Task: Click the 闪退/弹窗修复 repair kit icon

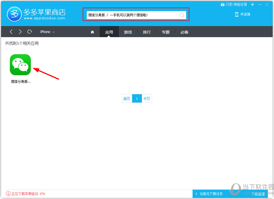Action: point(222,4)
